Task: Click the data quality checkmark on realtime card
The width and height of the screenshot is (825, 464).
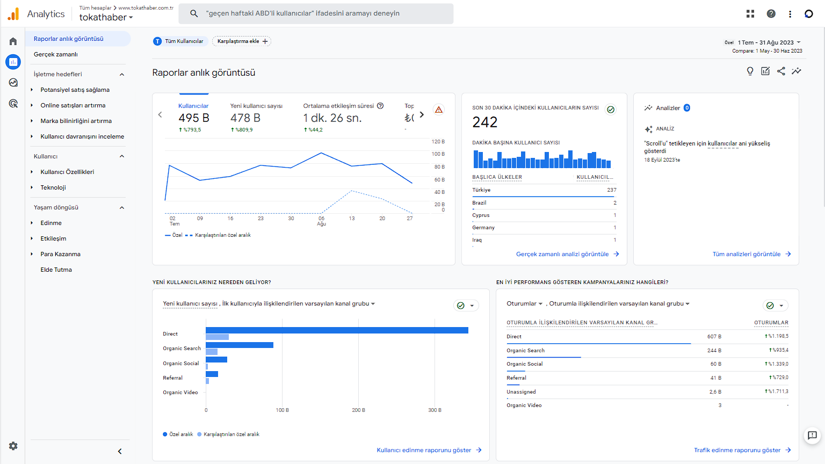Action: pyautogui.click(x=611, y=110)
